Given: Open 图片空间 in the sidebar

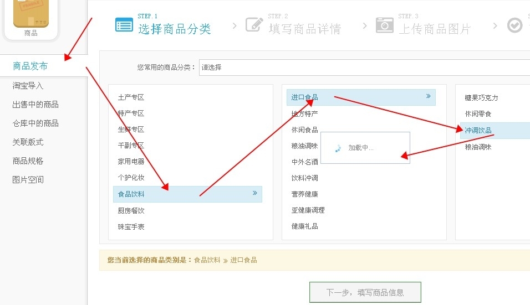Looking at the screenshot, I should [x=28, y=180].
